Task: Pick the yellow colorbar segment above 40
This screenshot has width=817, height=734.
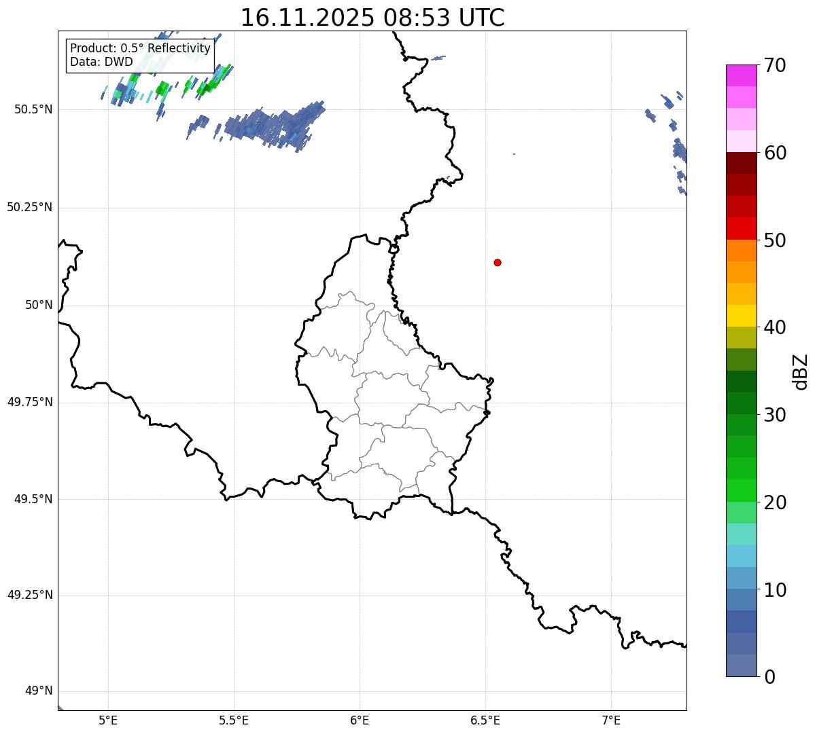Action: (x=741, y=316)
